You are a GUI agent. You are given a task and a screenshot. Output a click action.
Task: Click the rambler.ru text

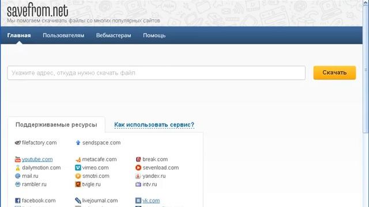coord(34,184)
